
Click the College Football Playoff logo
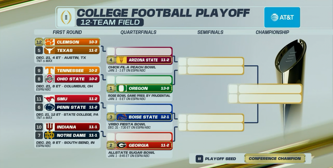pos(66,17)
